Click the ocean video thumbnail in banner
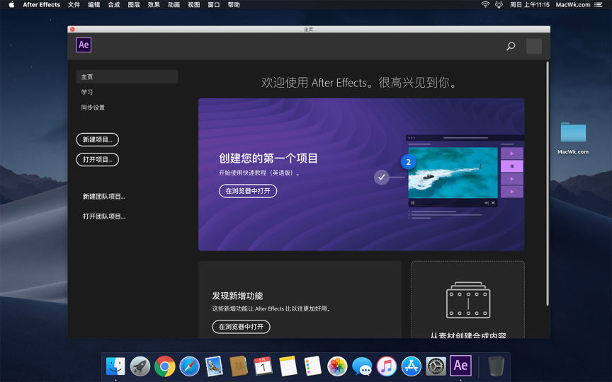 point(453,173)
